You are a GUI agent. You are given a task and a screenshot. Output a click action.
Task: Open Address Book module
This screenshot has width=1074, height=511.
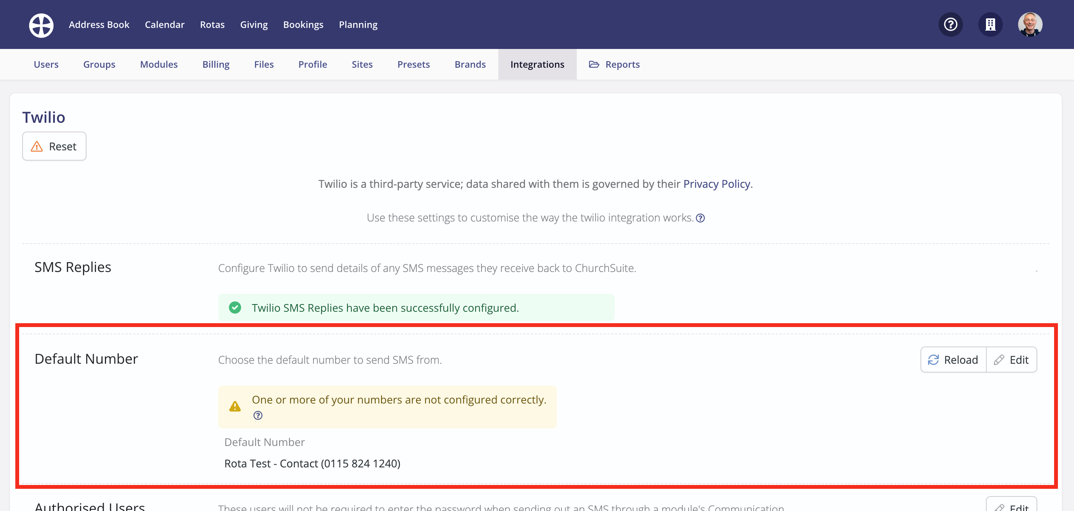point(99,24)
